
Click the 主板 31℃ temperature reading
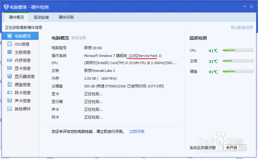click(213, 61)
